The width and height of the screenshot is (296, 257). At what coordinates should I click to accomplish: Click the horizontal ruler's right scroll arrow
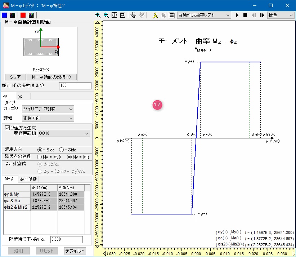294,253
